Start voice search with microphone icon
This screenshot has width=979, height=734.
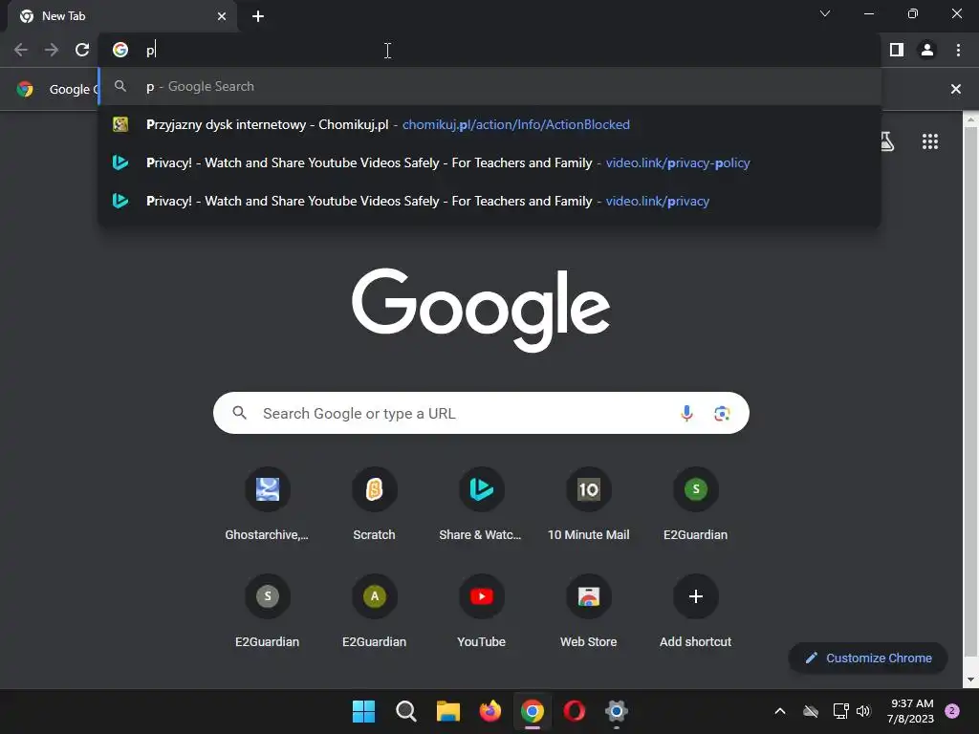[x=686, y=413]
